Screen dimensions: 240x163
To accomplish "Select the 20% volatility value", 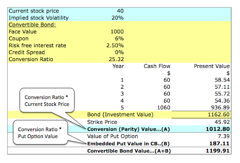I will pyautogui.click(x=117, y=18).
